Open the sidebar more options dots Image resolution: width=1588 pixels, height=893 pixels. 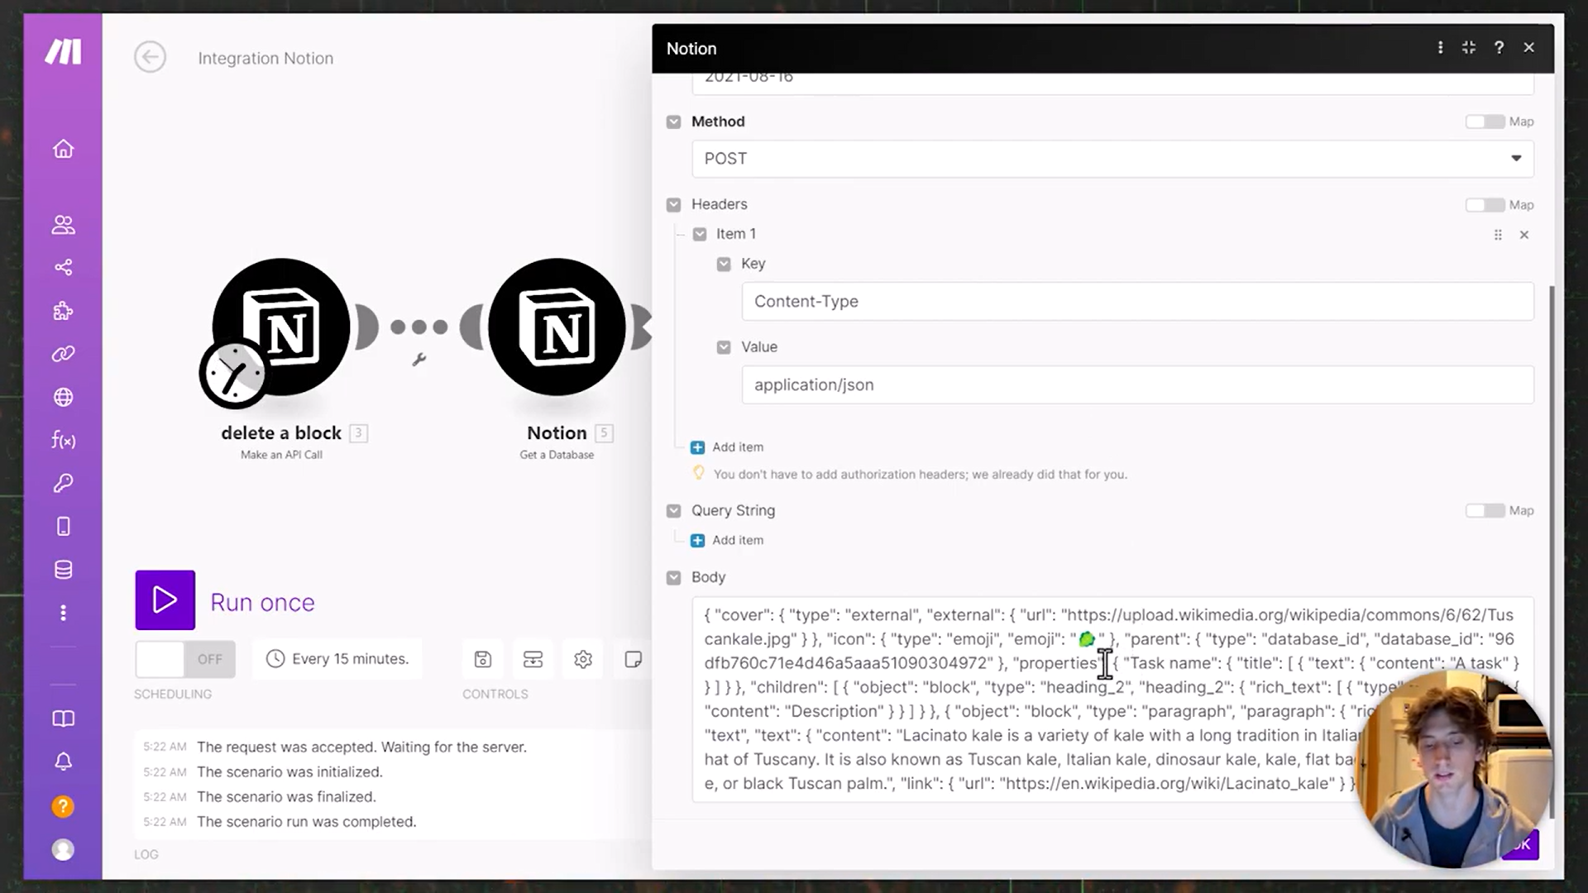tap(63, 613)
